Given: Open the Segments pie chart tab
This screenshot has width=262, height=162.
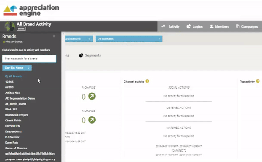Looking at the screenshot, I should [90, 55].
